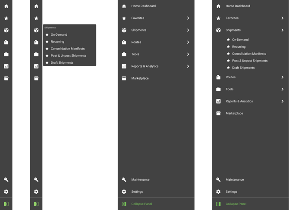Expand Tools chevron in panel without Shipments submenu
This screenshot has height=210, width=289.
coord(188,54)
